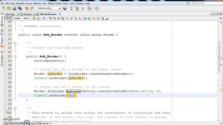Click Find Next Occurrence icon
The height and width of the screenshot is (125, 223).
pyautogui.click(x=59, y=18)
